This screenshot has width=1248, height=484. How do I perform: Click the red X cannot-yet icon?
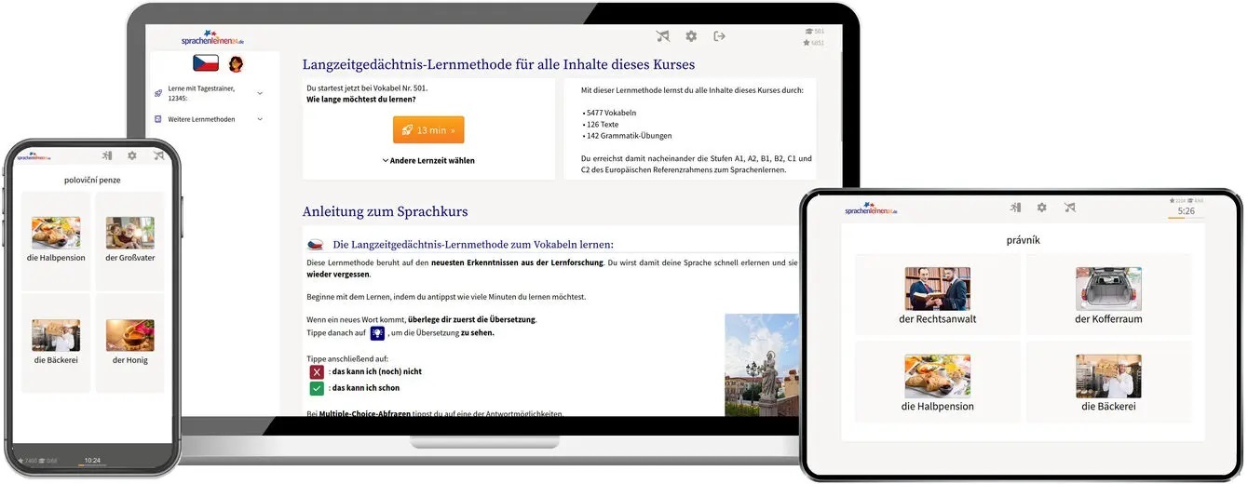point(317,371)
